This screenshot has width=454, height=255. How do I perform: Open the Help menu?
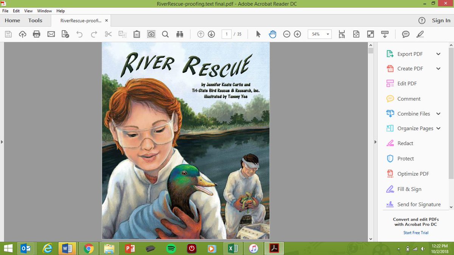click(x=61, y=11)
